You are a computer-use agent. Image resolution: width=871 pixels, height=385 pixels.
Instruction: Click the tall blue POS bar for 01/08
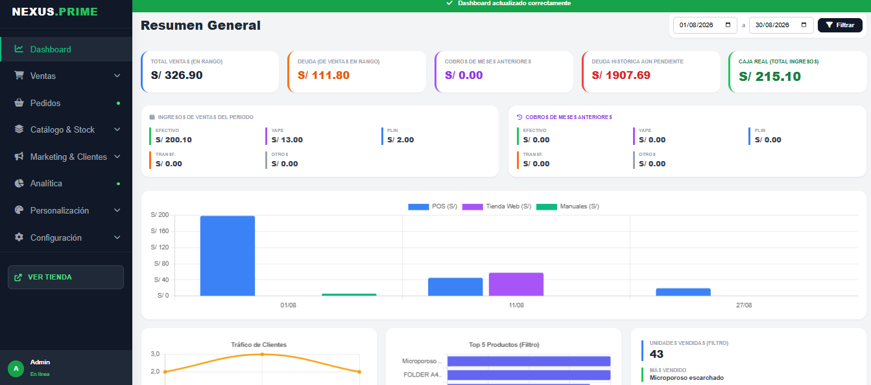[228, 256]
